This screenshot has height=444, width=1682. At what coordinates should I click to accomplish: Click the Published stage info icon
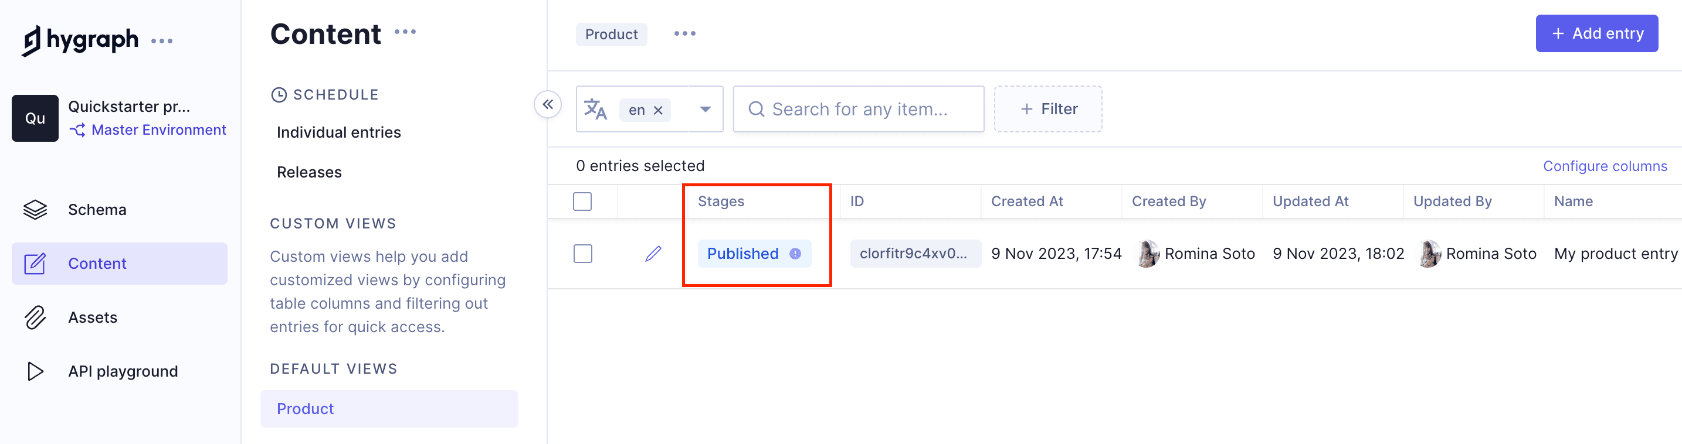coord(795,254)
